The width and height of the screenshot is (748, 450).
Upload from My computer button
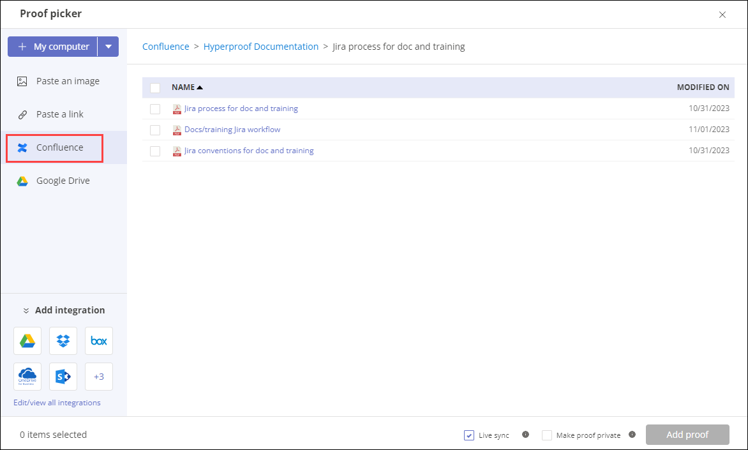(x=52, y=47)
